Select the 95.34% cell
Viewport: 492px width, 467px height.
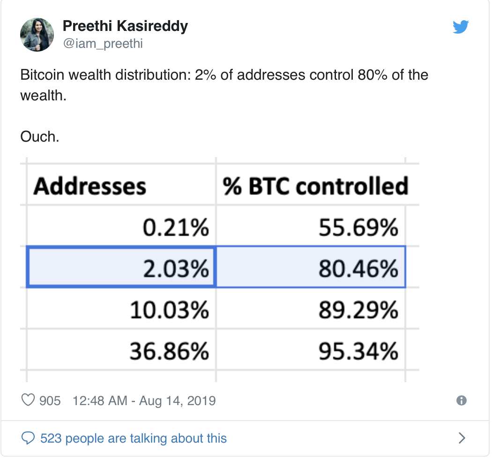pos(311,350)
